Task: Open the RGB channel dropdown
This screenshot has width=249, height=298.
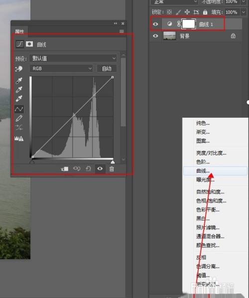Action: point(61,69)
